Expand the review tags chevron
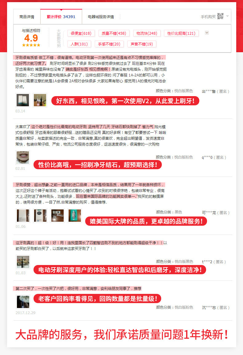The height and width of the screenshot is (355, 243). point(207,33)
